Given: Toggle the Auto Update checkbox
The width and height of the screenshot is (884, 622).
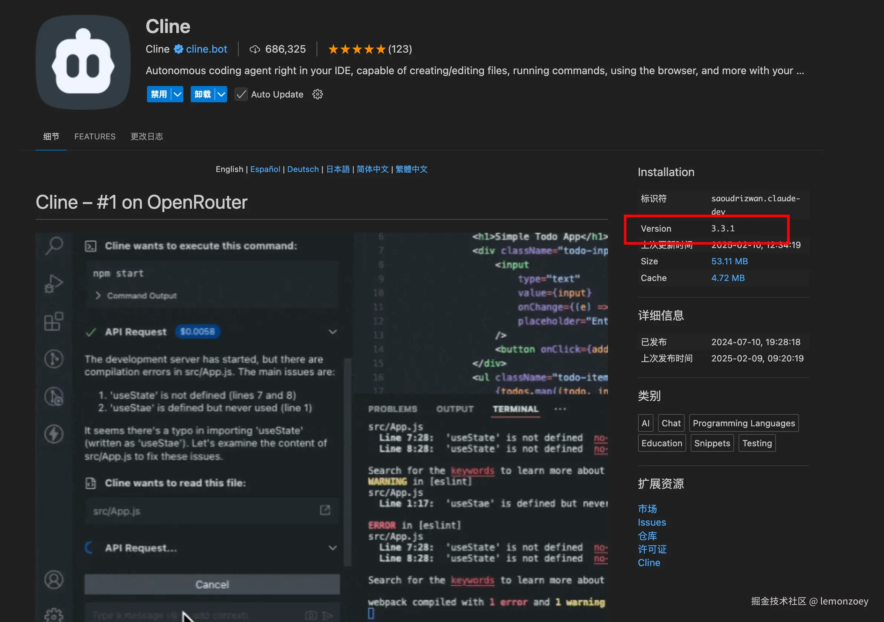Looking at the screenshot, I should [x=241, y=94].
